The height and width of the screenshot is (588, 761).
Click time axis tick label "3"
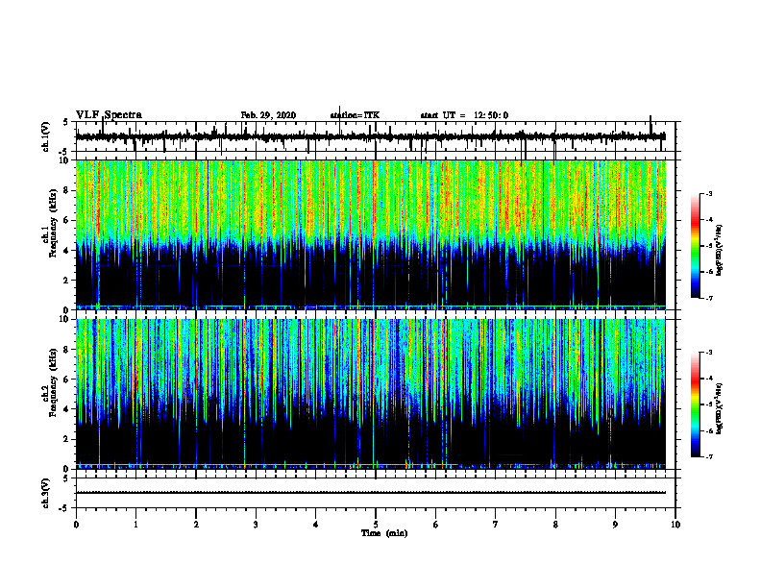(256, 525)
